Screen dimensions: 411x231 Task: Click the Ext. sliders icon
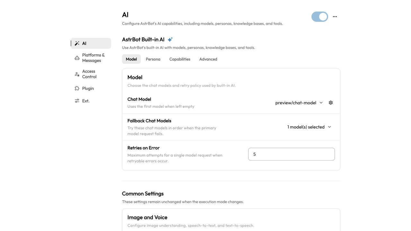pyautogui.click(x=77, y=101)
